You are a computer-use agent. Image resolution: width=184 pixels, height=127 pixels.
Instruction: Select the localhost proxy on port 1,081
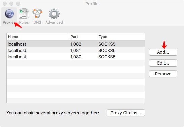pos(76,50)
